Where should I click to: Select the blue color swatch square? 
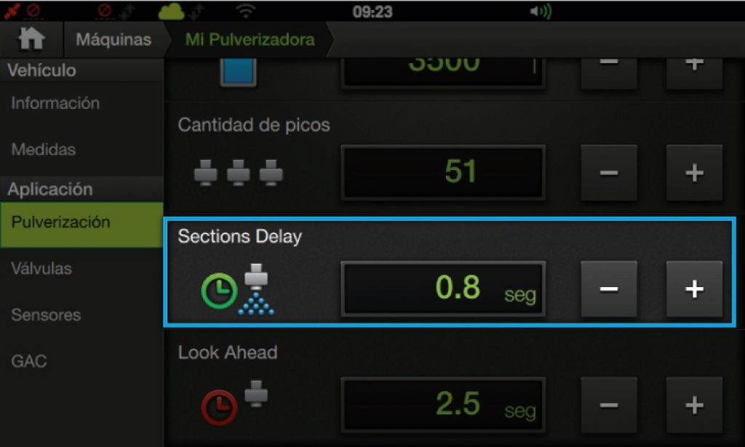239,72
